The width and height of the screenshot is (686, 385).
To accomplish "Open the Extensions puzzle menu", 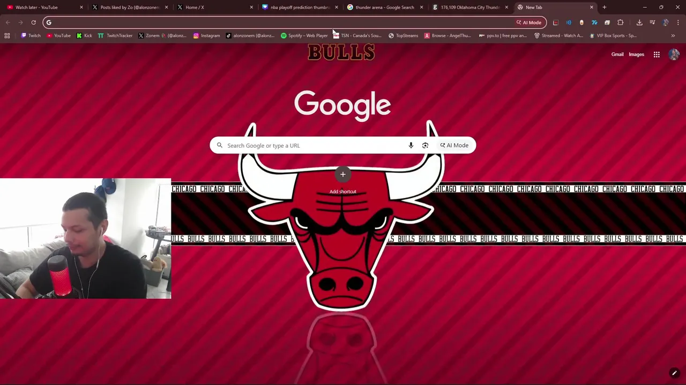I will pyautogui.click(x=621, y=22).
